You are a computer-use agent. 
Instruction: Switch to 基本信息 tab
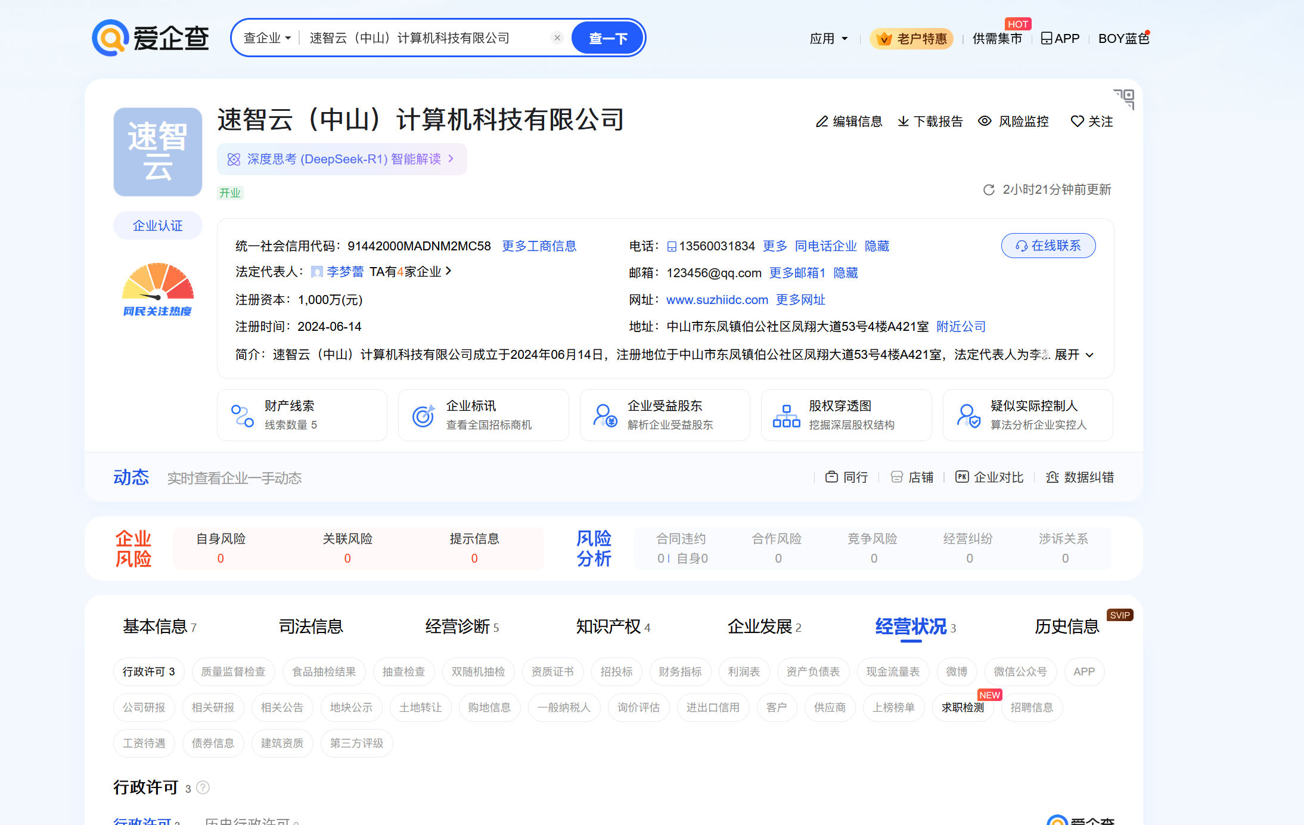160,626
